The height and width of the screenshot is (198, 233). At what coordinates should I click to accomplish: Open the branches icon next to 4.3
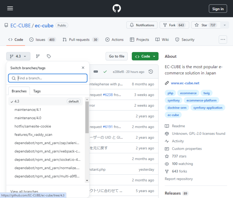[38, 56]
